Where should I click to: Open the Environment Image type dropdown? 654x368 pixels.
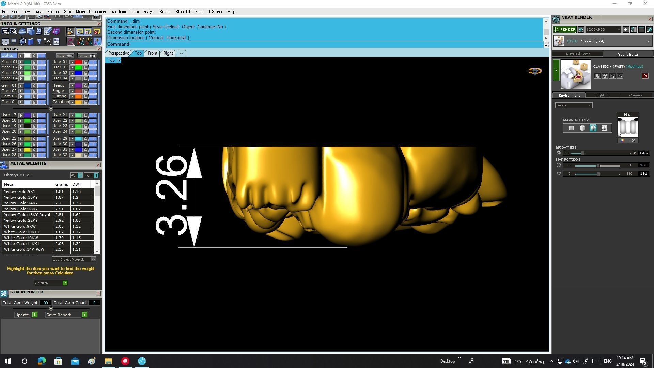point(574,105)
